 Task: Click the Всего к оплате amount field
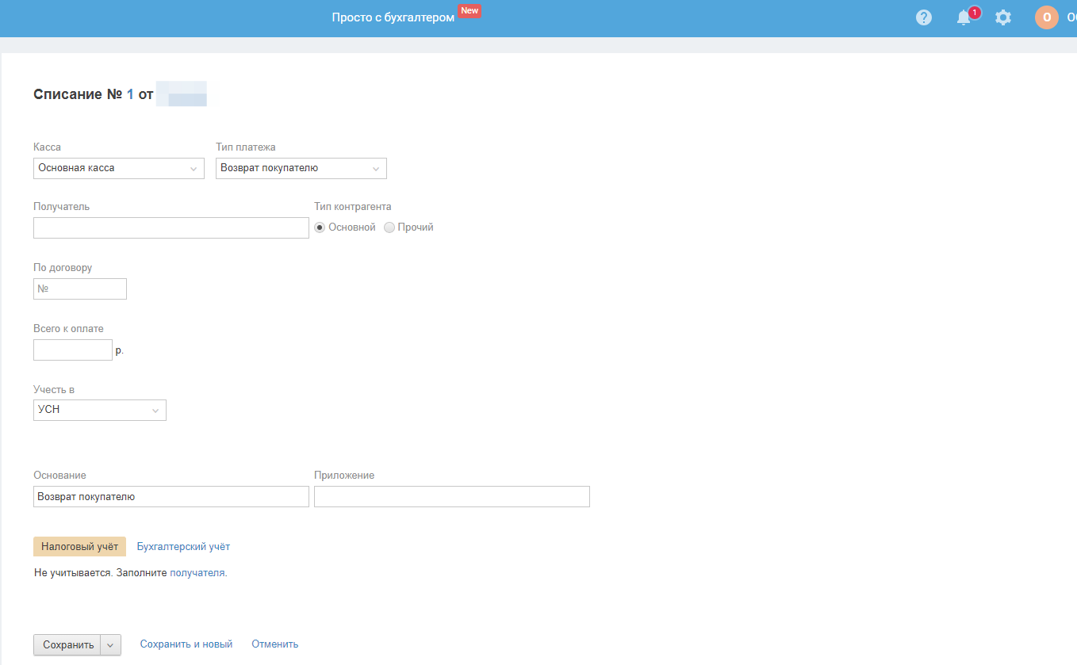tap(73, 350)
